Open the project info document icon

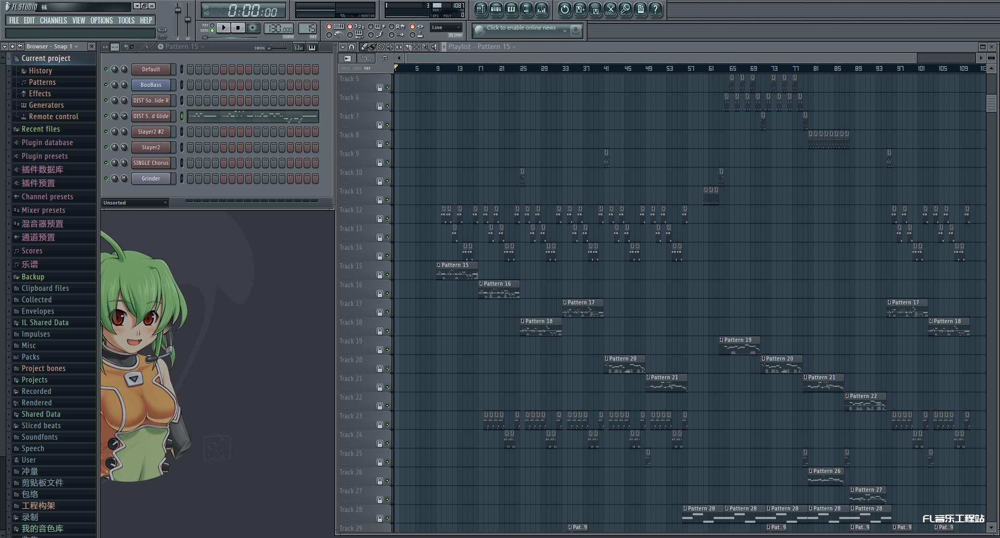click(640, 9)
